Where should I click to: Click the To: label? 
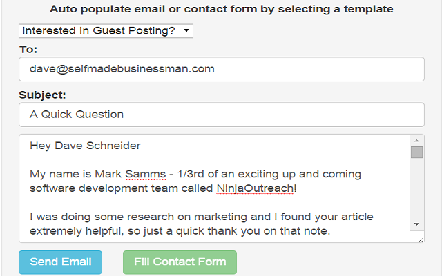coord(28,50)
